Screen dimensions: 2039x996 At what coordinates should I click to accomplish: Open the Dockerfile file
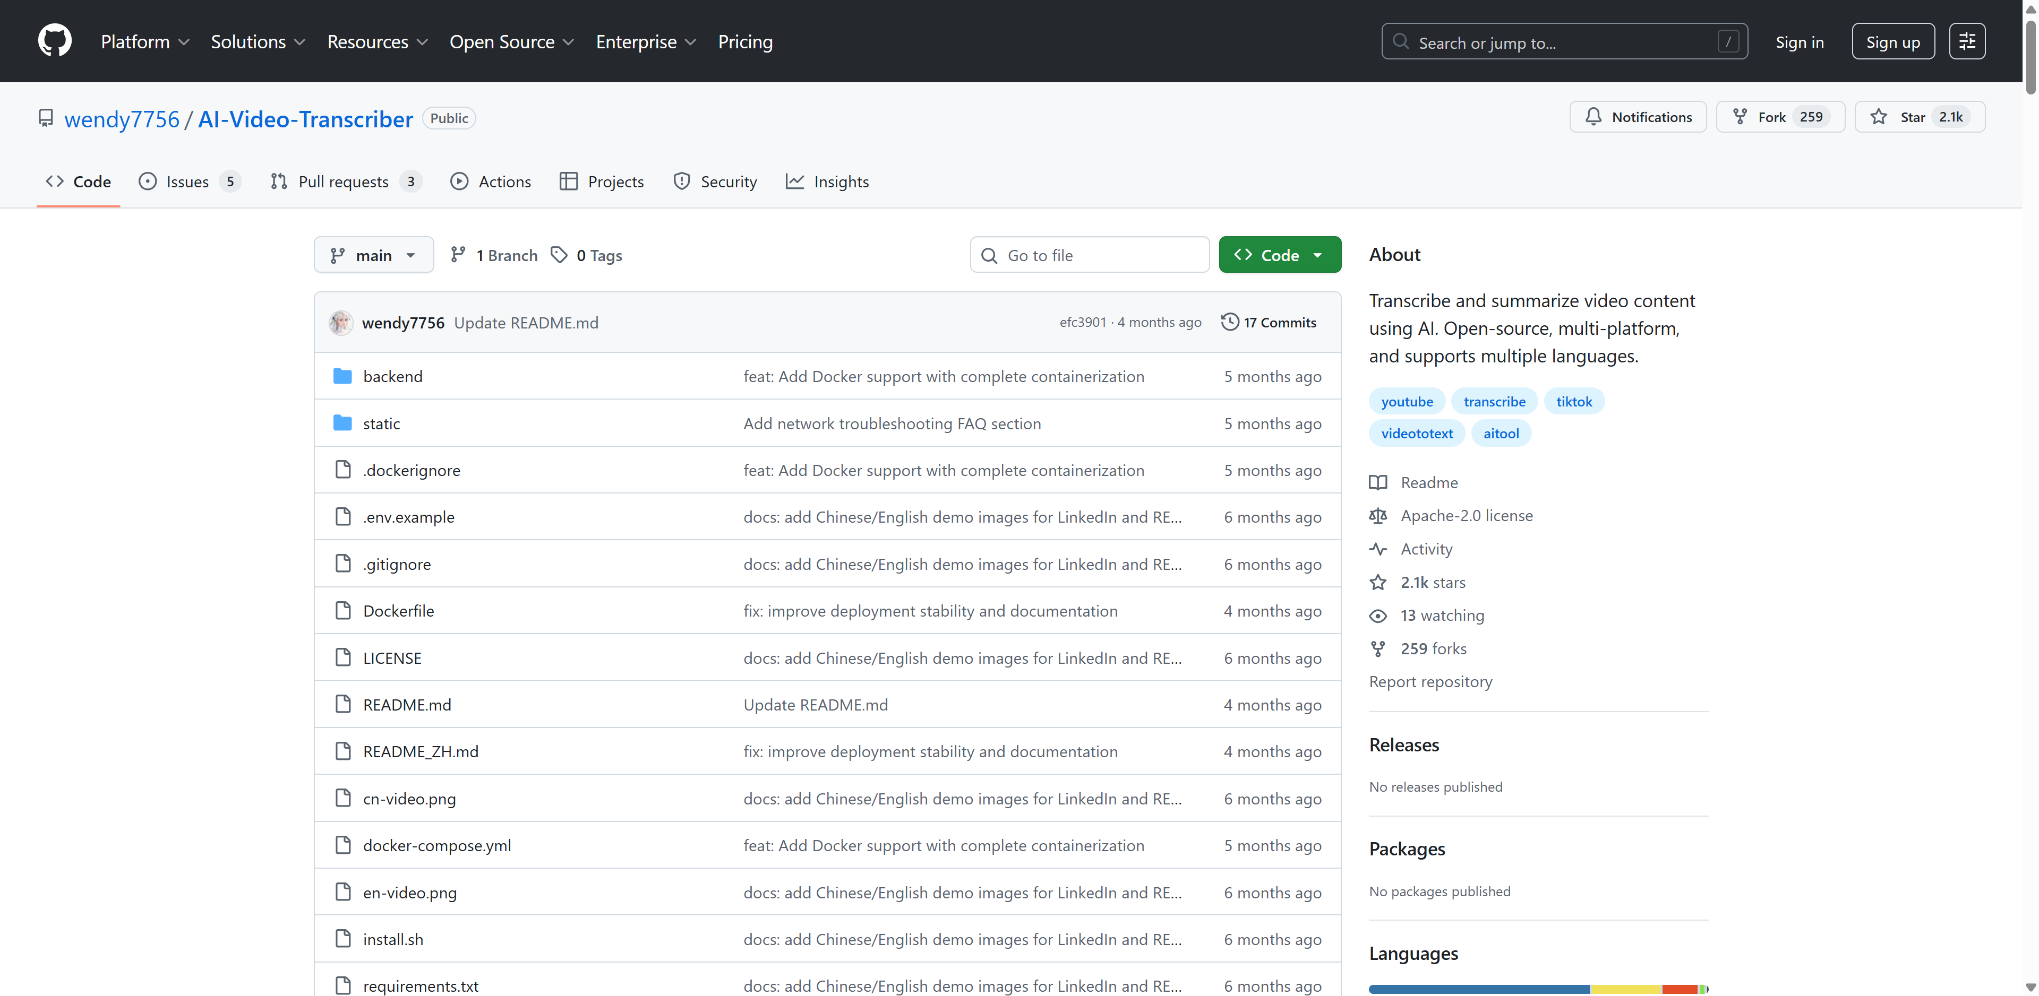click(x=398, y=611)
